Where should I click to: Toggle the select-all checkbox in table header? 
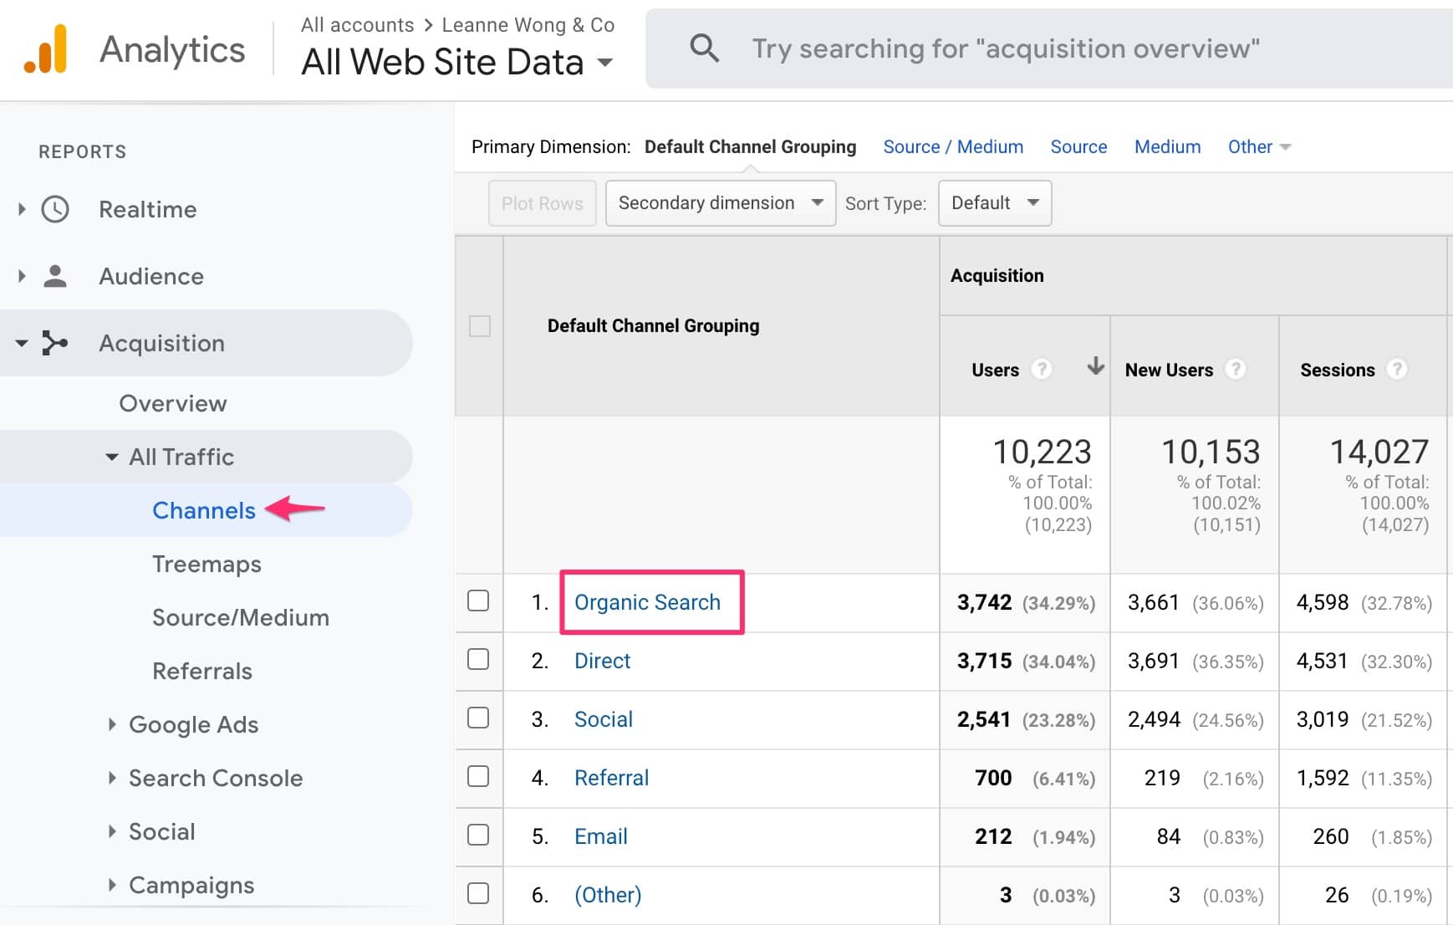(480, 326)
